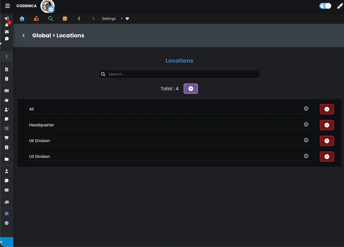Image resolution: width=344 pixels, height=247 pixels.
Task: Select the Settings breadcrumb tab
Action: (x=109, y=18)
